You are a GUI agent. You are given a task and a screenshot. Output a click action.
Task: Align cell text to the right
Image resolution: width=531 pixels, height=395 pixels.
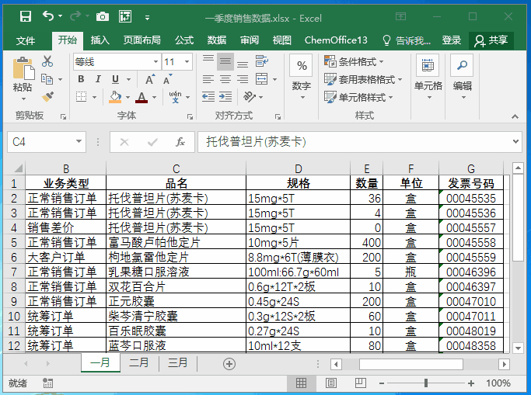point(243,79)
